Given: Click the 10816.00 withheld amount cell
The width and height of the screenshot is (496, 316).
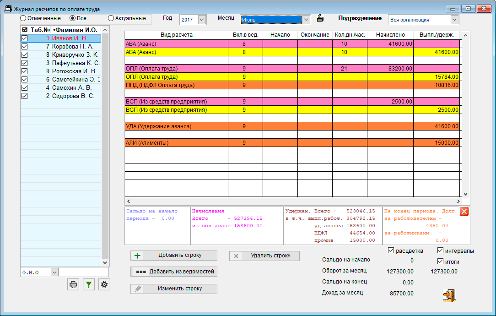Looking at the screenshot, I should click(x=437, y=85).
